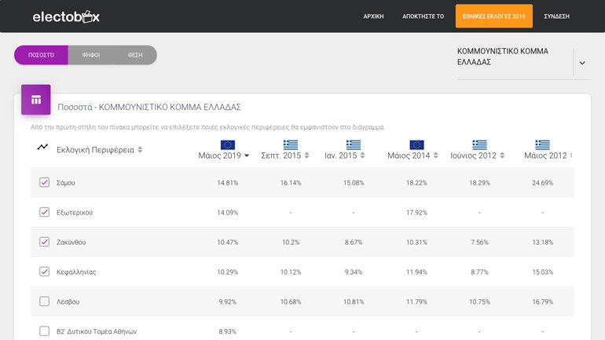
Task: Click the Greek flag above Ιούνιος 2012
Action: click(479, 144)
